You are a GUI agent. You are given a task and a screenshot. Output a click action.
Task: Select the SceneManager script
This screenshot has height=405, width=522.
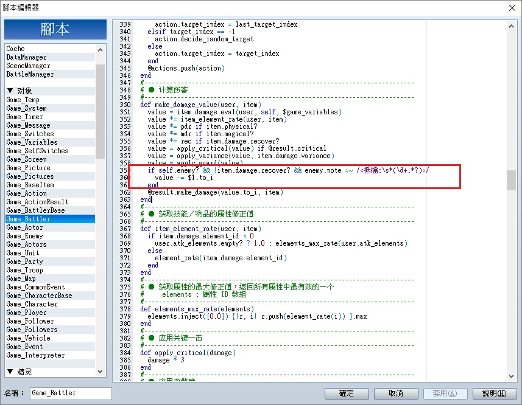coord(51,66)
